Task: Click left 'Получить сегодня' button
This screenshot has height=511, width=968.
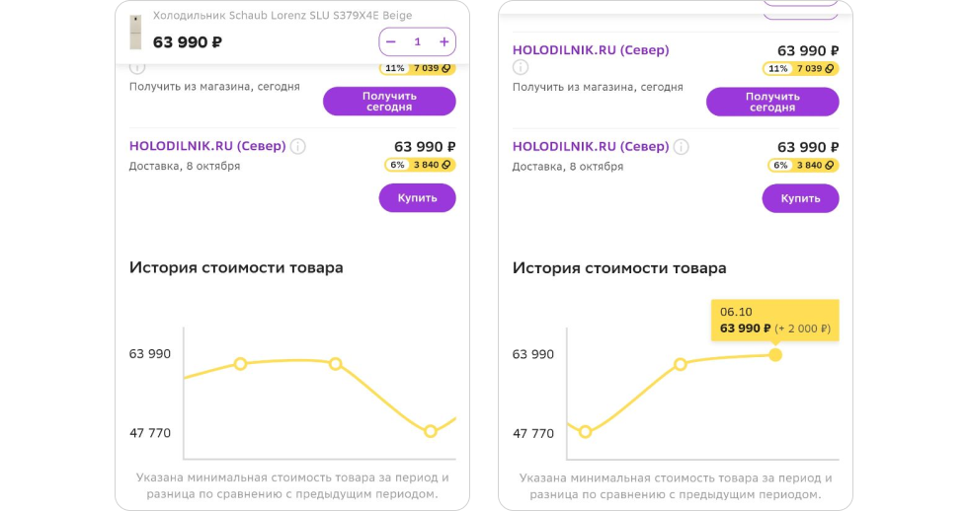Action: pyautogui.click(x=389, y=101)
